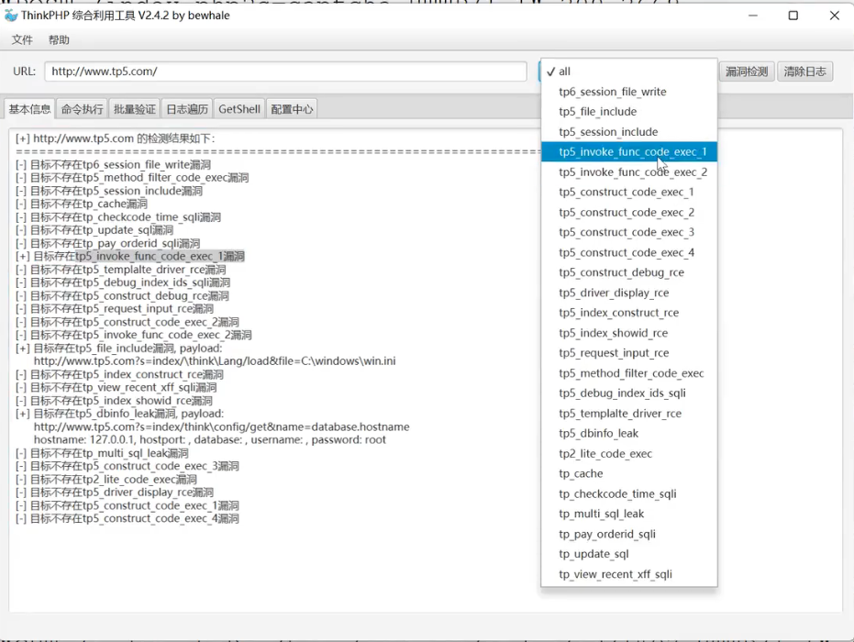Viewport: 854px width, 642px height.
Task: Select tp5_construct_code_exec_2 option
Action: pyautogui.click(x=629, y=213)
